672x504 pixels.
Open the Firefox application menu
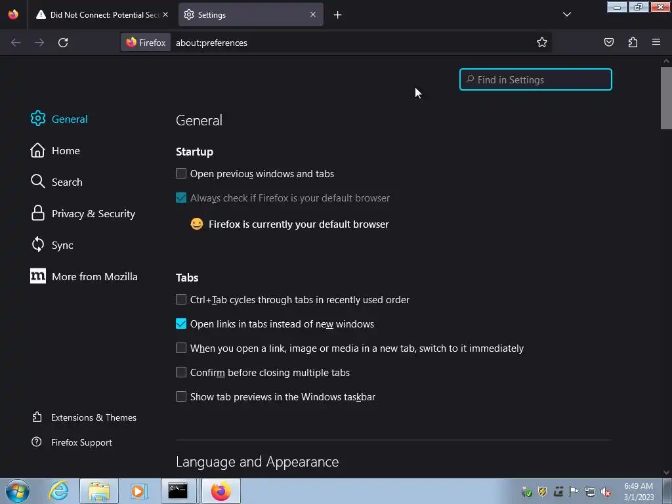tap(656, 42)
